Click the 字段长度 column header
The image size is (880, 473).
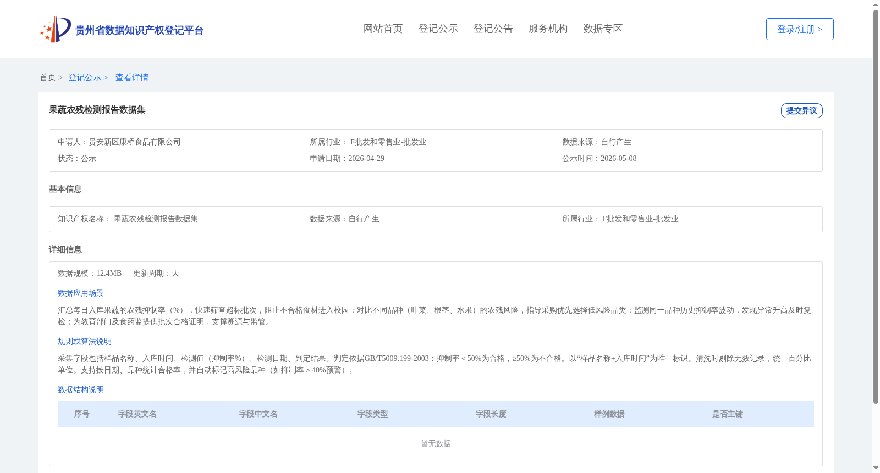(491, 414)
